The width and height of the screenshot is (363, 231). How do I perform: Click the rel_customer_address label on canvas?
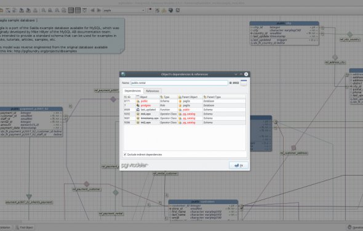tap(293, 153)
